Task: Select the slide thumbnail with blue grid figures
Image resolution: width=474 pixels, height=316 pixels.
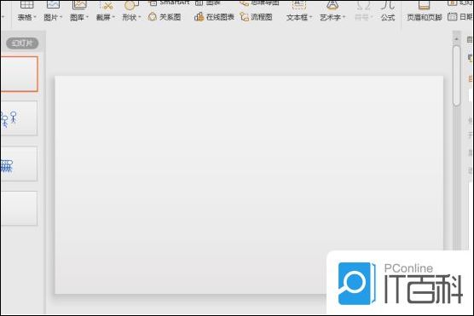Action: click(19, 164)
